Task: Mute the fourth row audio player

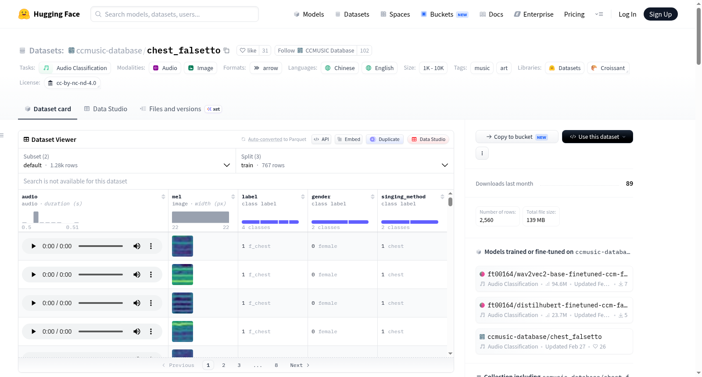Action: pyautogui.click(x=137, y=331)
